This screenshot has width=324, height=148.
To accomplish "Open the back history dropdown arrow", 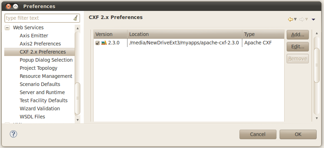I will tap(295, 19).
